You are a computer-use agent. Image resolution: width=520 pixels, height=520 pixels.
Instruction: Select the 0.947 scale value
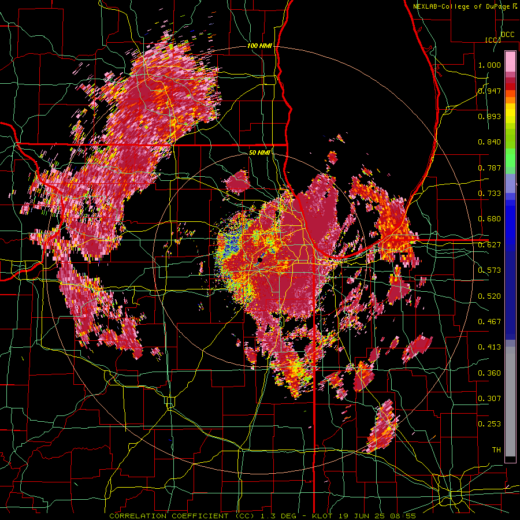coord(489,91)
